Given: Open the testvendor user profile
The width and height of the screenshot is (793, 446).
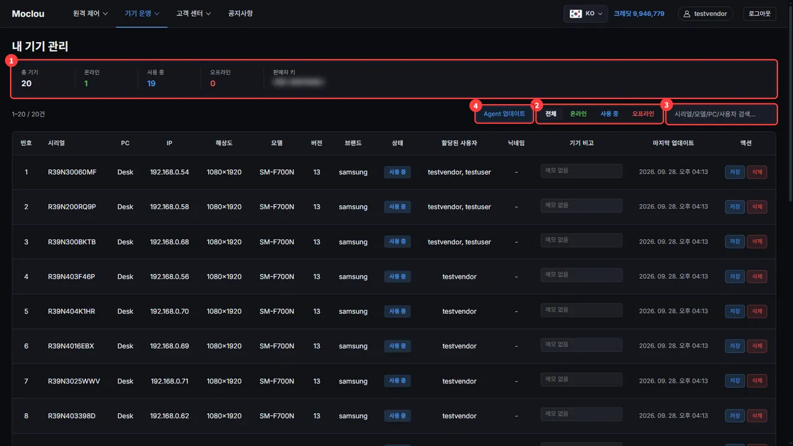Looking at the screenshot, I should pyautogui.click(x=706, y=14).
